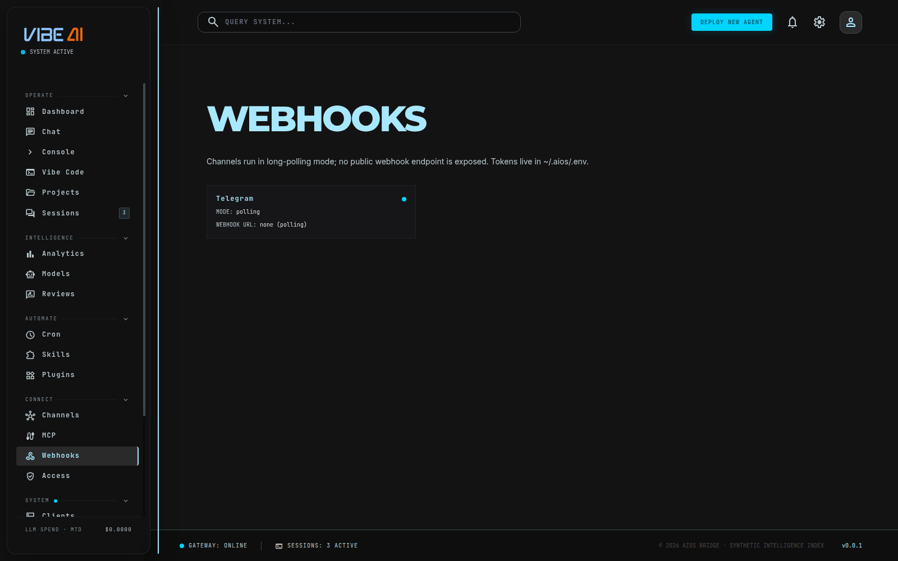Open Models page

pyautogui.click(x=77, y=274)
